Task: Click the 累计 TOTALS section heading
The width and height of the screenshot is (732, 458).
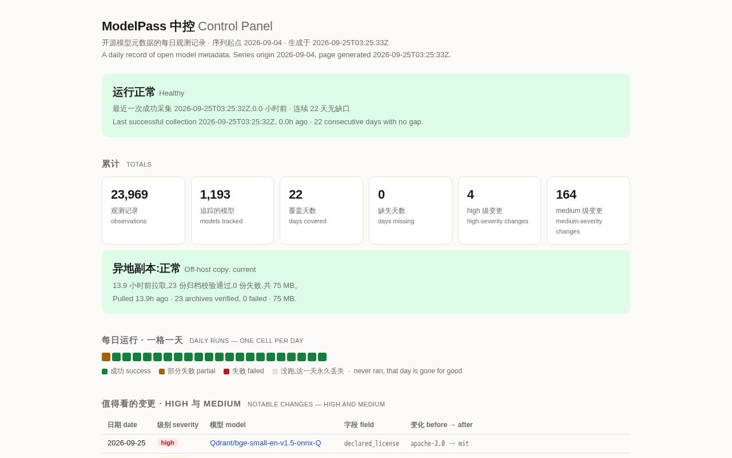Action: (x=127, y=164)
